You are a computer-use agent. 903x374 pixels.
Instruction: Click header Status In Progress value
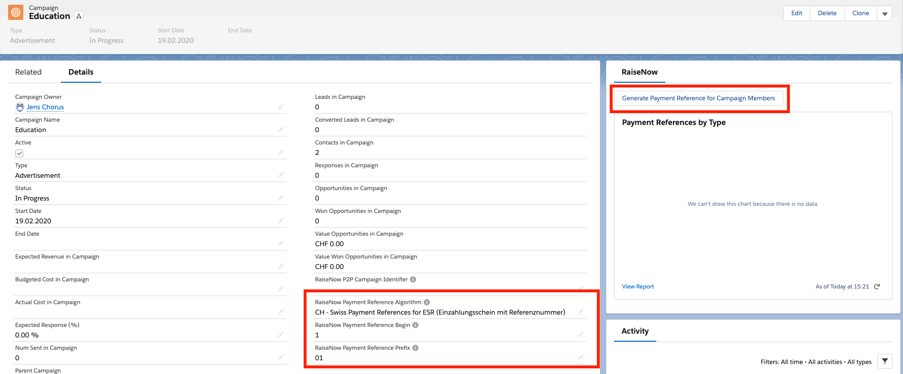click(x=106, y=40)
